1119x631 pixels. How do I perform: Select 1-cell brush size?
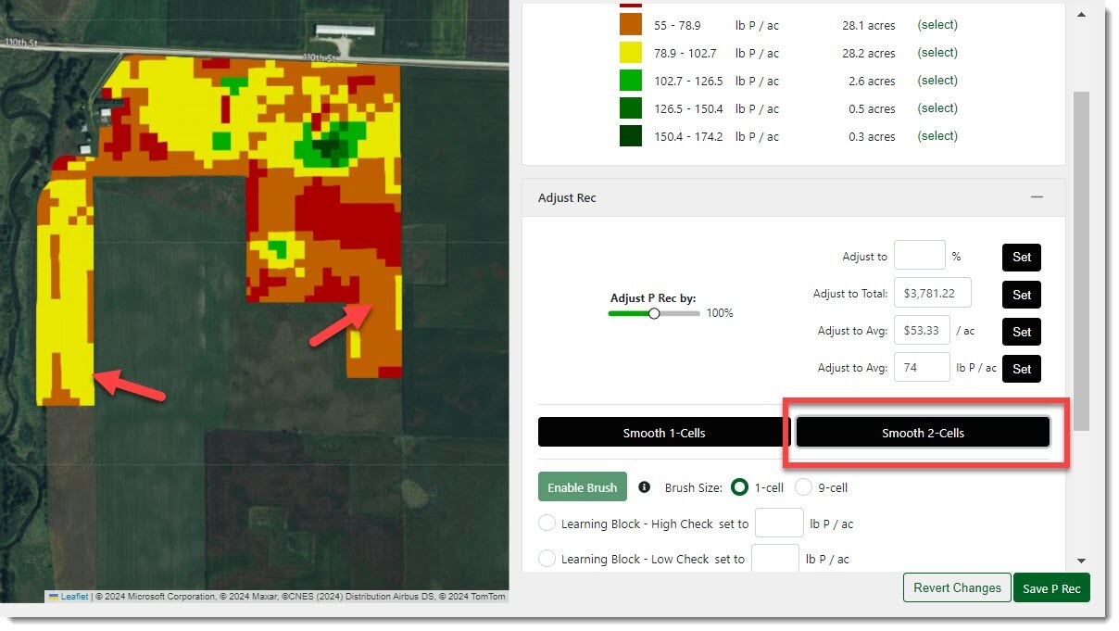click(740, 487)
